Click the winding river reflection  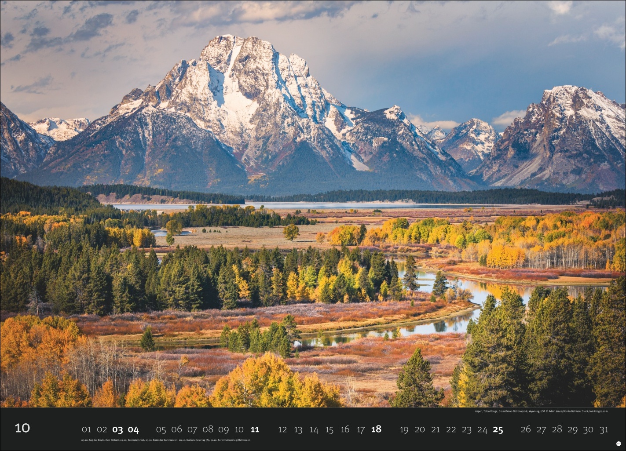point(444,323)
